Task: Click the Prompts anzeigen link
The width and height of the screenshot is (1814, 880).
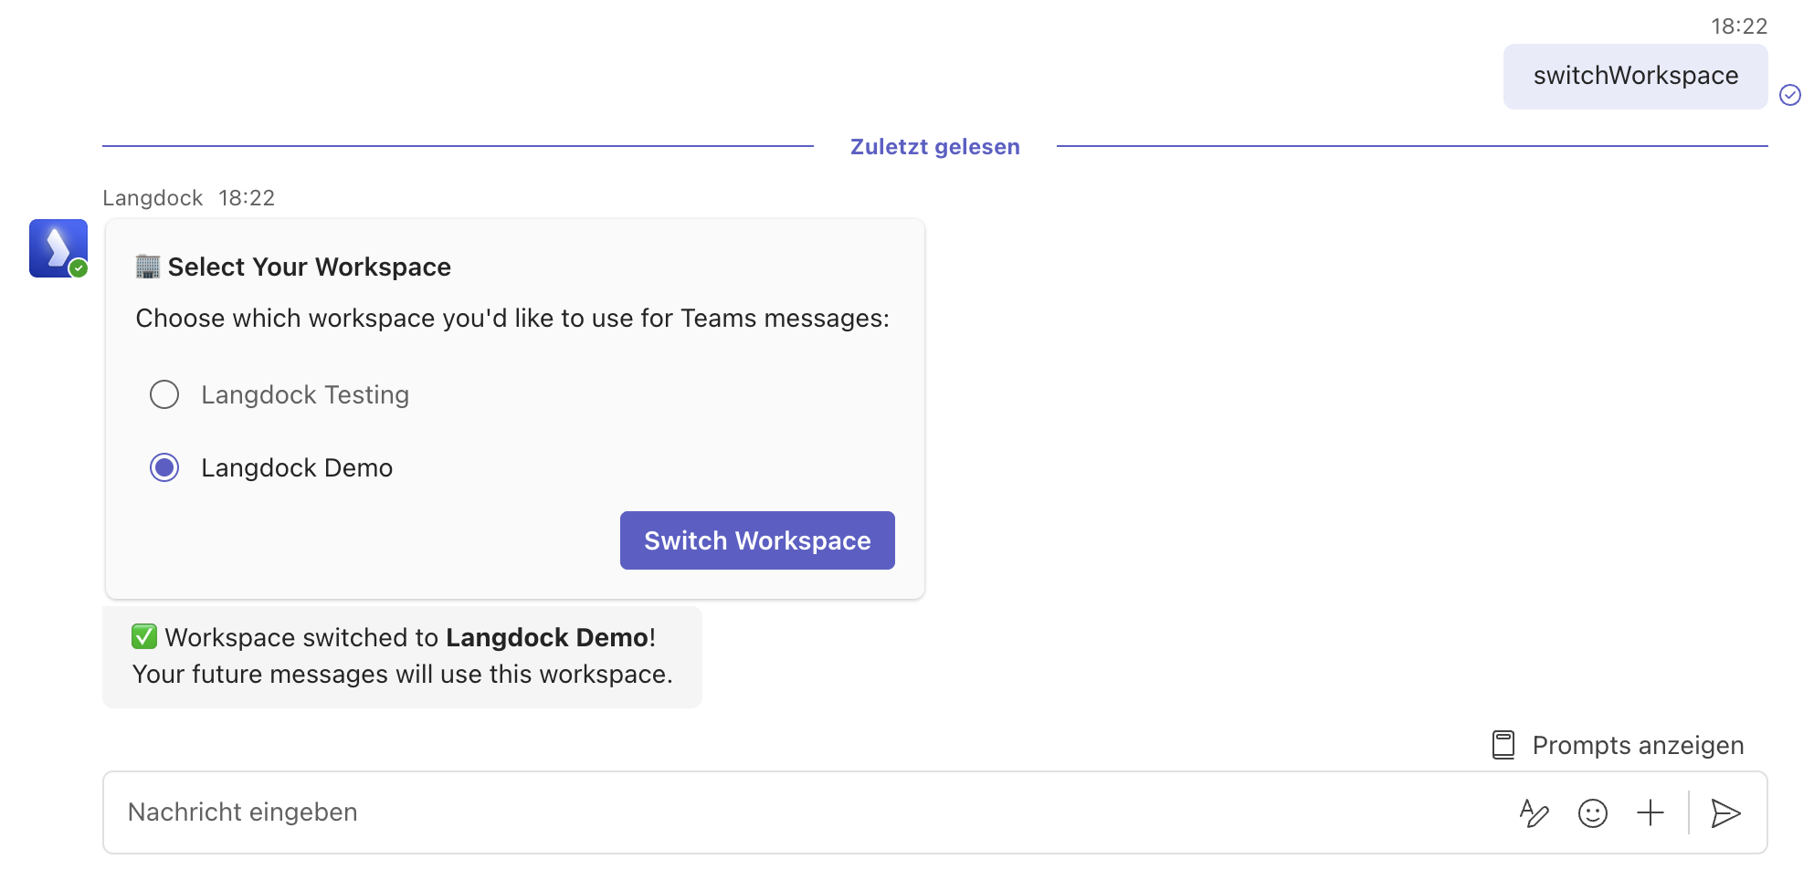Action: [x=1638, y=746]
